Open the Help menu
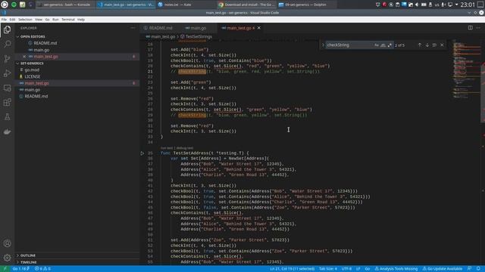Viewport: 485px width, 272px height. pos(81,20)
